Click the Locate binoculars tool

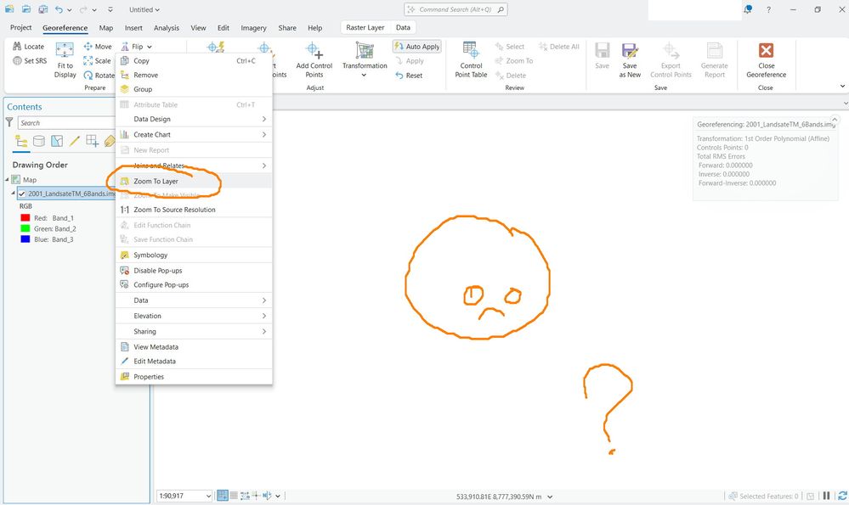[27, 47]
